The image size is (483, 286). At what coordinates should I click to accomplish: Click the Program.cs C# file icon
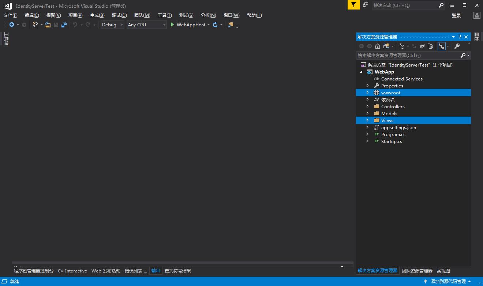(x=377, y=135)
